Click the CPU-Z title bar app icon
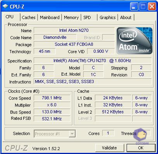 [5, 6]
